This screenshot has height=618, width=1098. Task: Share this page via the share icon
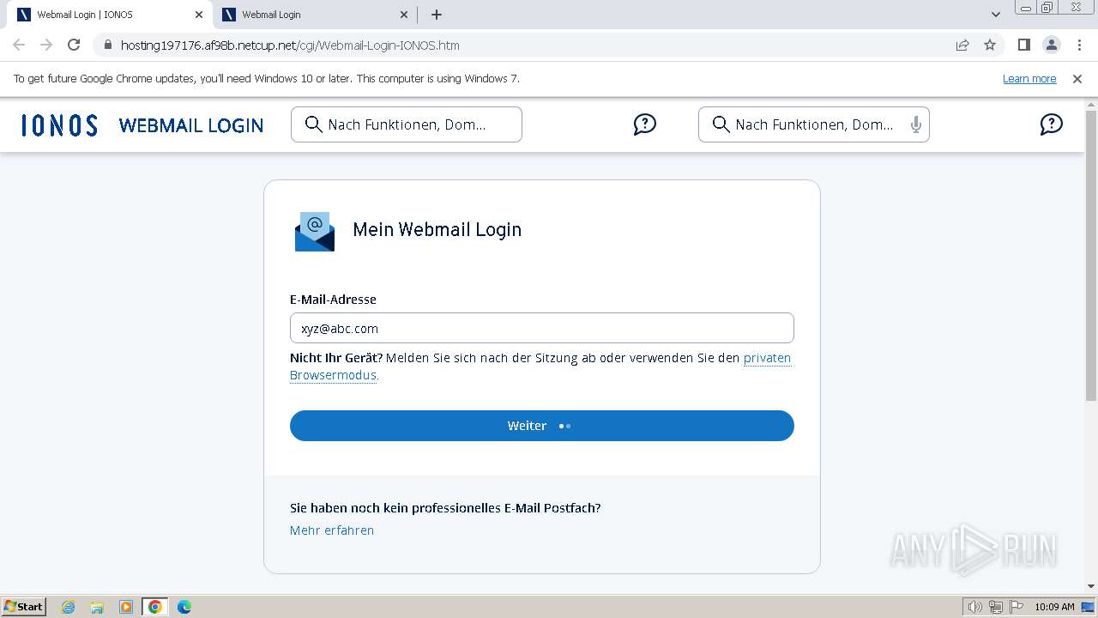click(962, 45)
